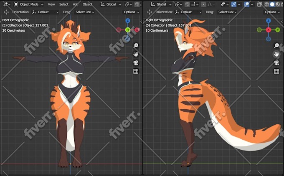Click '(5) Collection | Object_157.001' in left viewport
The width and height of the screenshot is (284, 176).
[25, 25]
